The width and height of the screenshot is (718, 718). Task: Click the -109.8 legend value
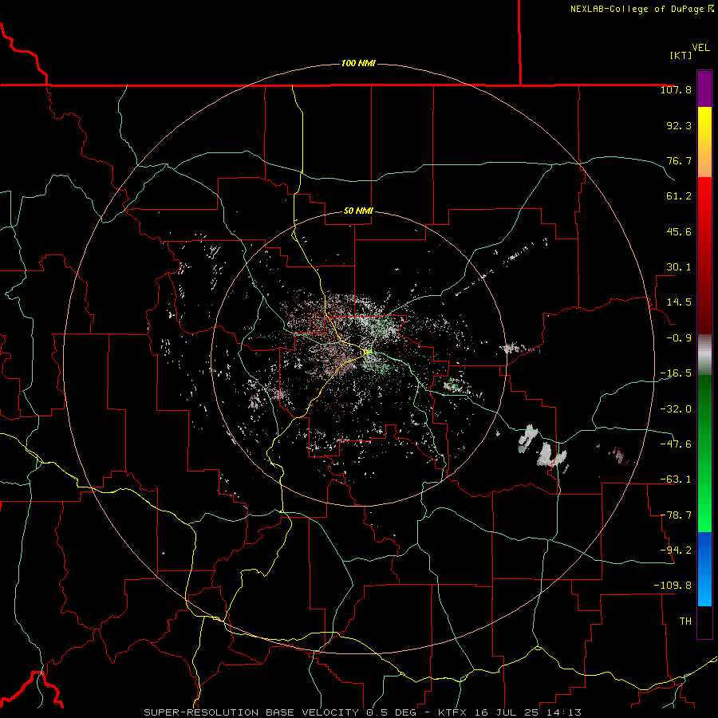coord(673,586)
